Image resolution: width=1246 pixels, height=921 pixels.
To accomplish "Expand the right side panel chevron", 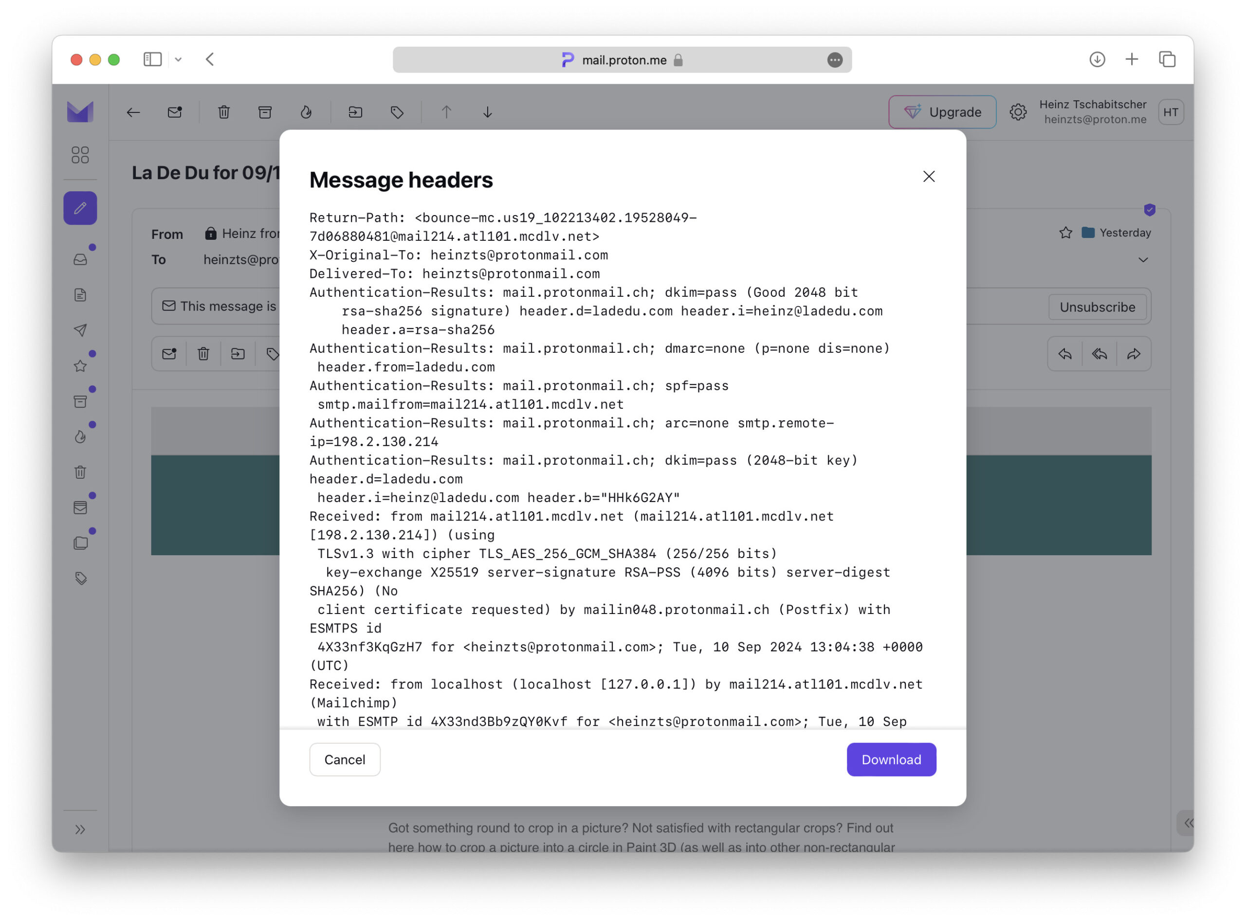I will click(x=1187, y=823).
